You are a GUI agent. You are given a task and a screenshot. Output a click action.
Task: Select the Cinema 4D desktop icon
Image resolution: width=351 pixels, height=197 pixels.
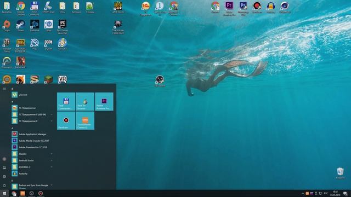pos(285,7)
